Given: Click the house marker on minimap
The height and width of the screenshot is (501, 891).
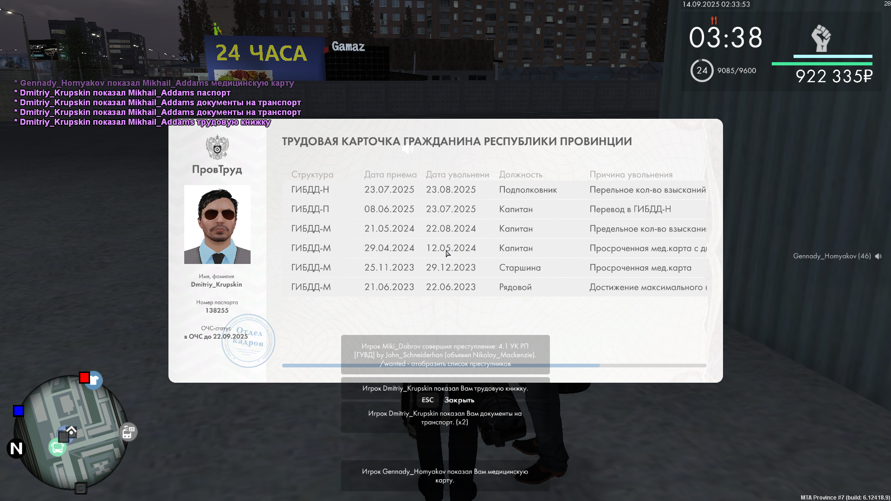Looking at the screenshot, I should click(71, 431).
